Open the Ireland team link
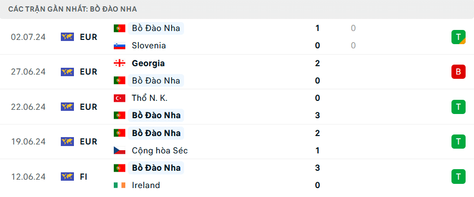Screen dimensions: 474x197 click(146, 185)
